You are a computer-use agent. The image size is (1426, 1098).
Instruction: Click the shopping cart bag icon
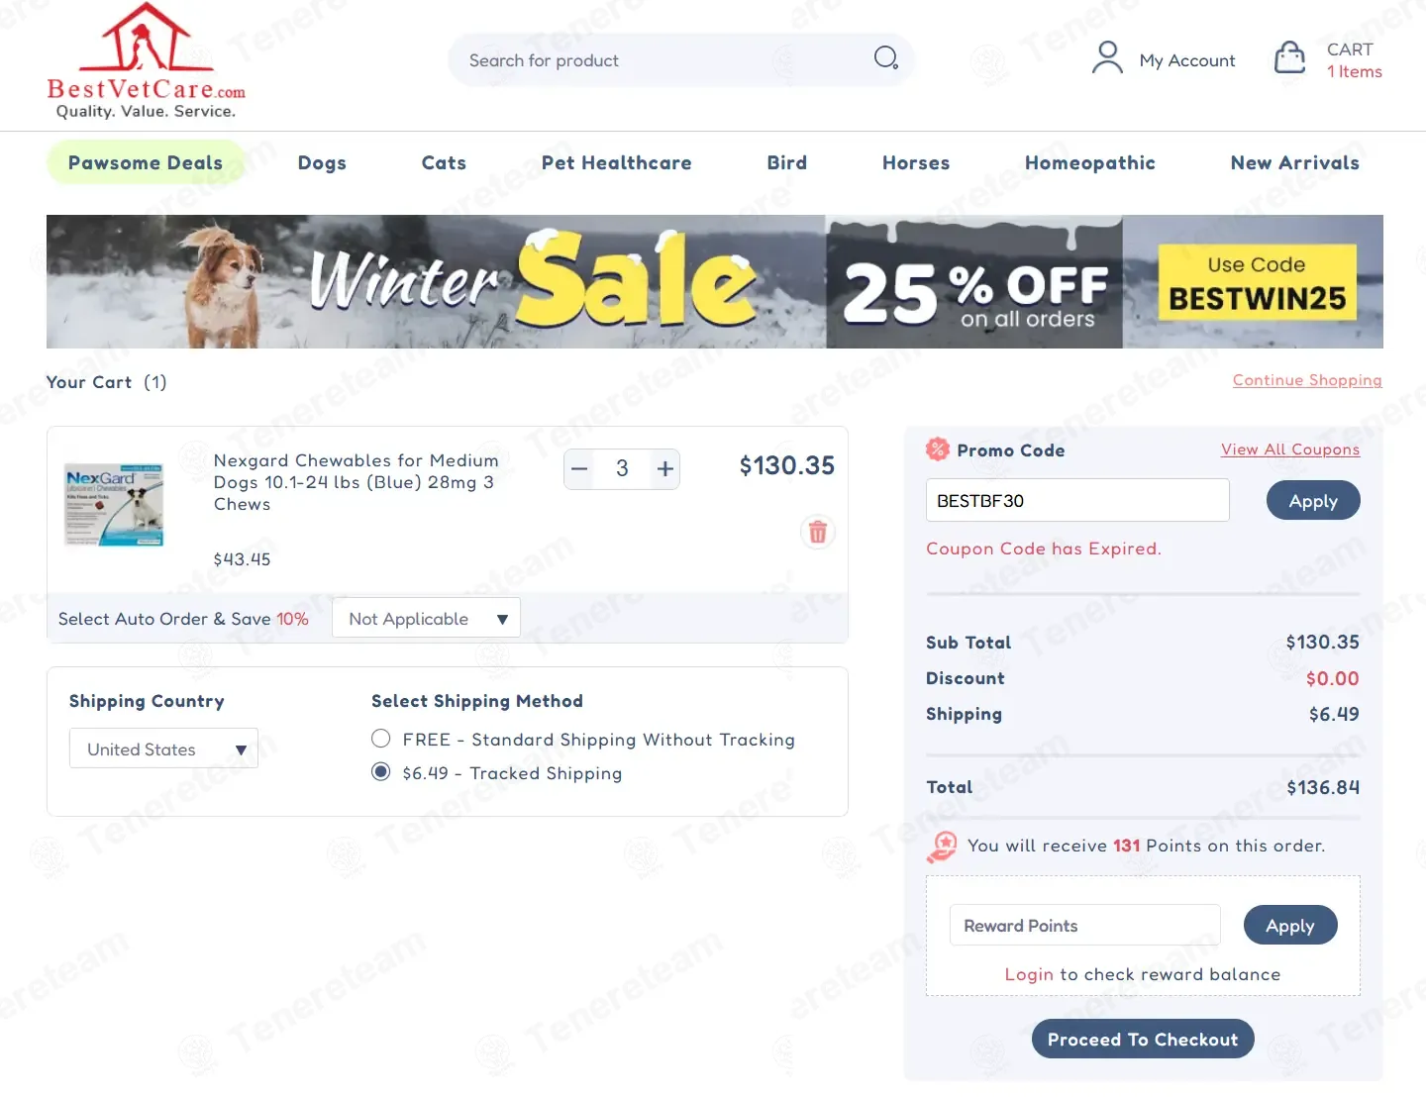pos(1289,57)
